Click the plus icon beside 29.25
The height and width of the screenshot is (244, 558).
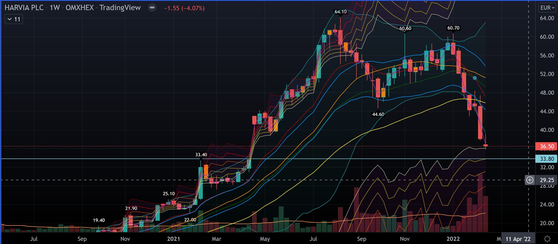[530, 180]
